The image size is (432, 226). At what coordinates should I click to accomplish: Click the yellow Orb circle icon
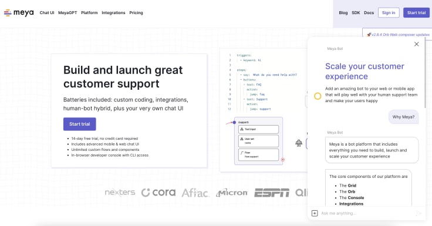point(318,96)
